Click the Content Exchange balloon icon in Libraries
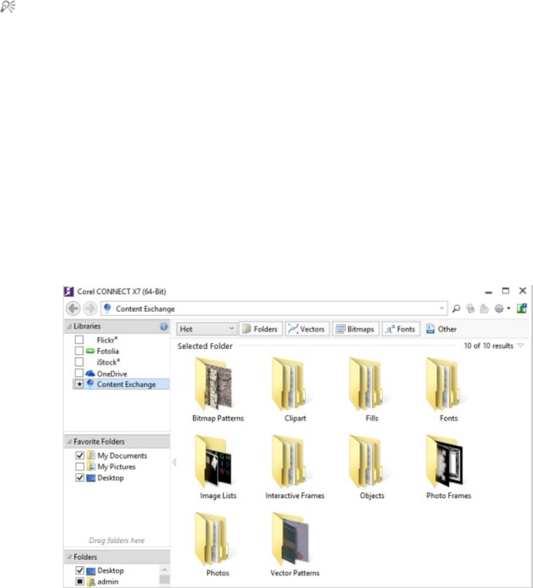533x588 pixels. pyautogui.click(x=90, y=383)
